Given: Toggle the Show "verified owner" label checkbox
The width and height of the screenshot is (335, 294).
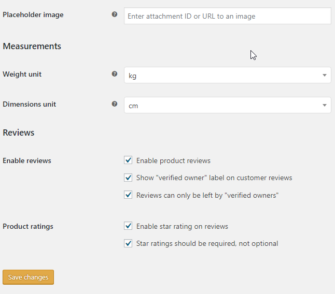Looking at the screenshot, I should (128, 178).
